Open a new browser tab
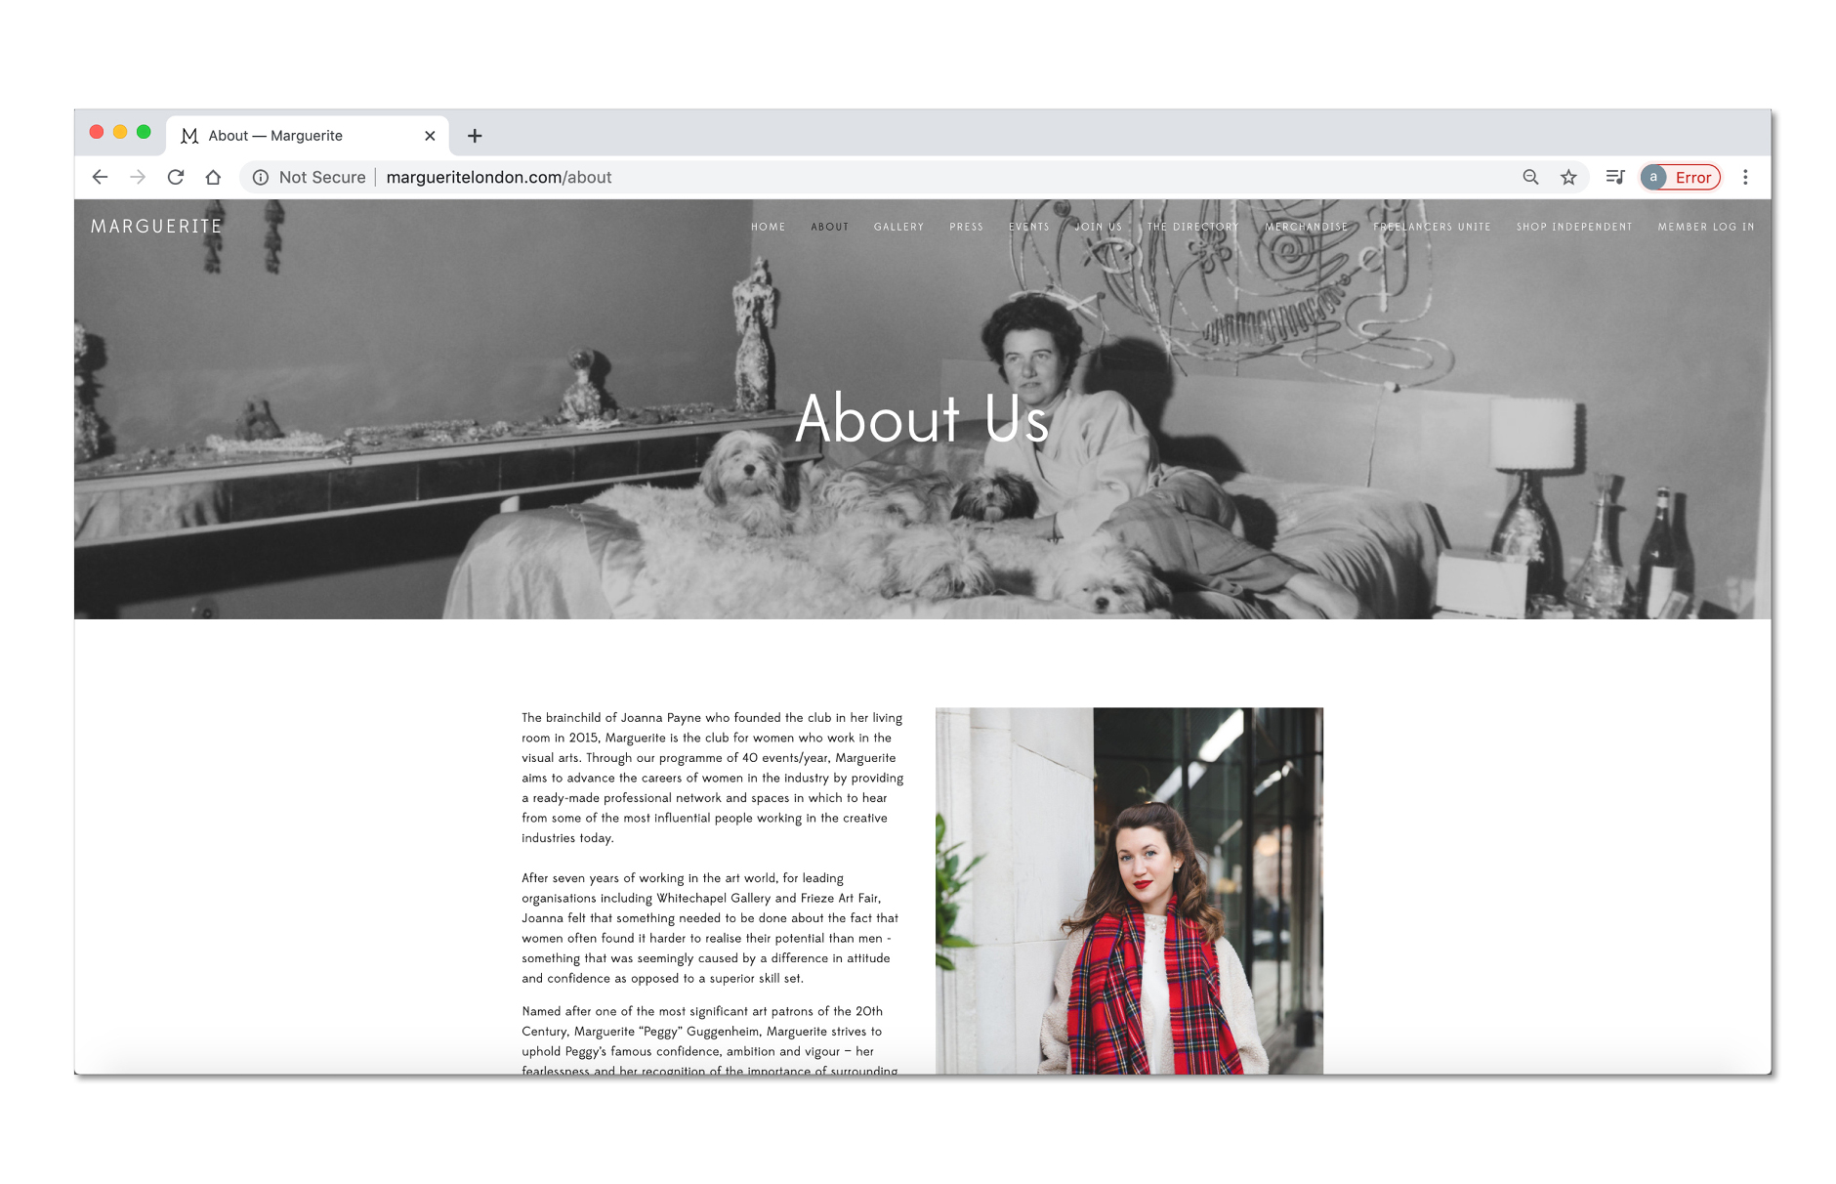 [x=475, y=136]
